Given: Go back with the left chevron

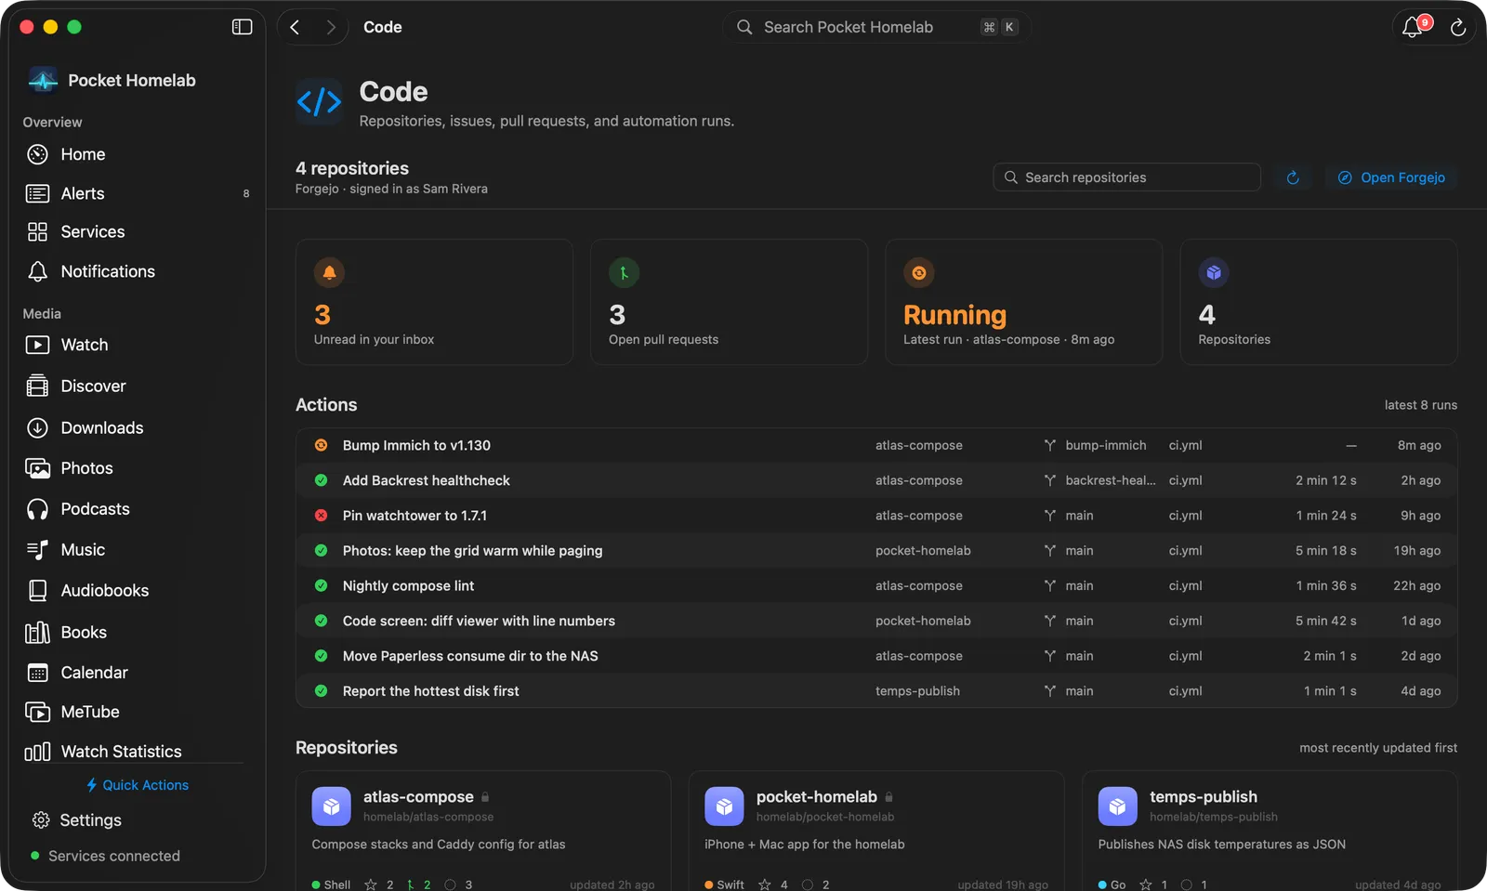Looking at the screenshot, I should tap(295, 27).
